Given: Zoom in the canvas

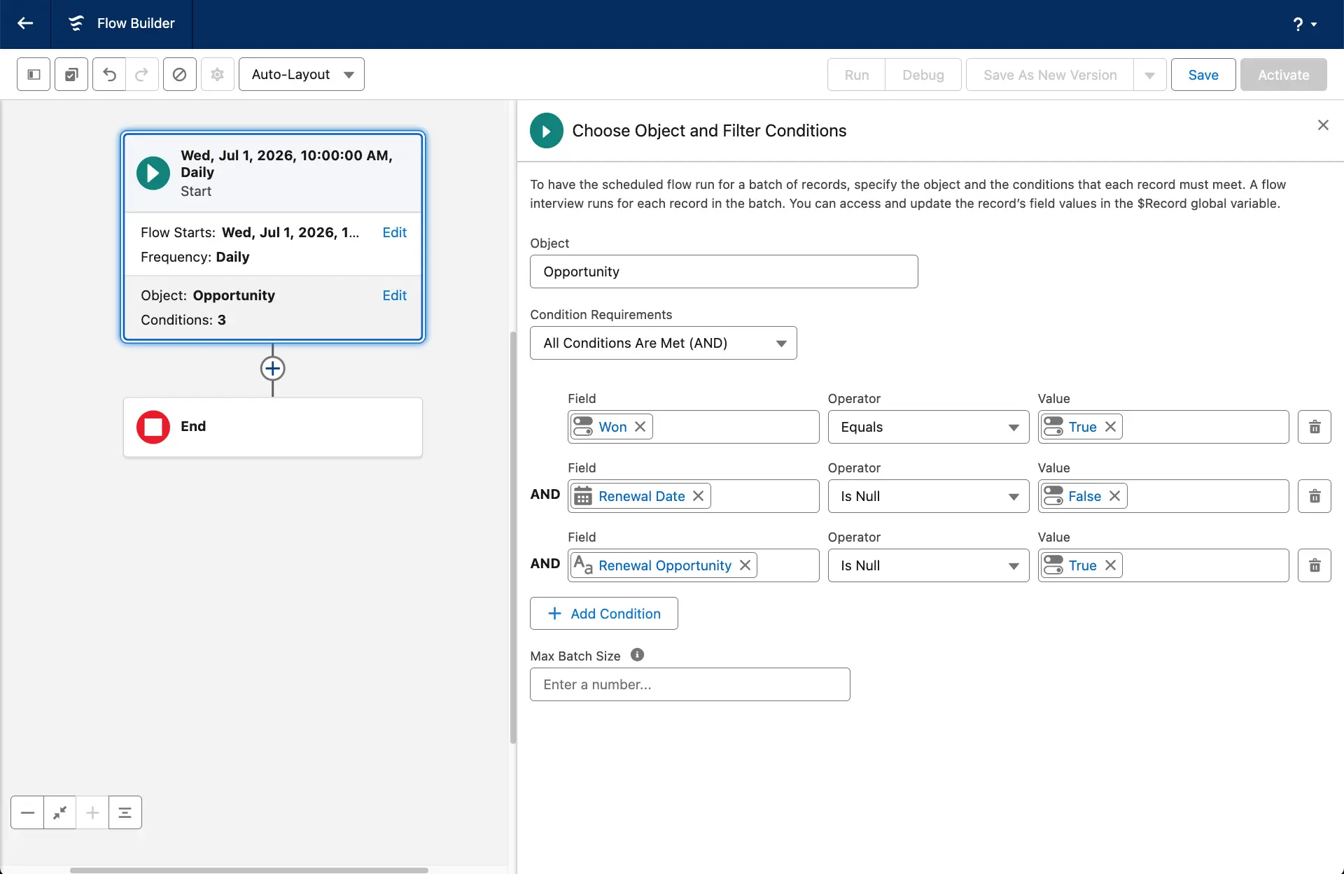Looking at the screenshot, I should pos(92,812).
